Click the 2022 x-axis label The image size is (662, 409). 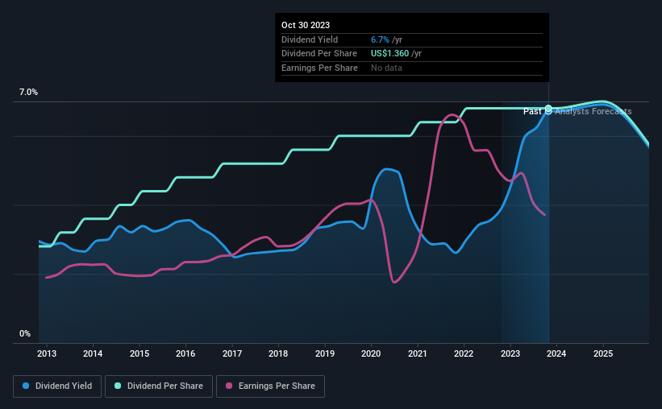tap(464, 353)
